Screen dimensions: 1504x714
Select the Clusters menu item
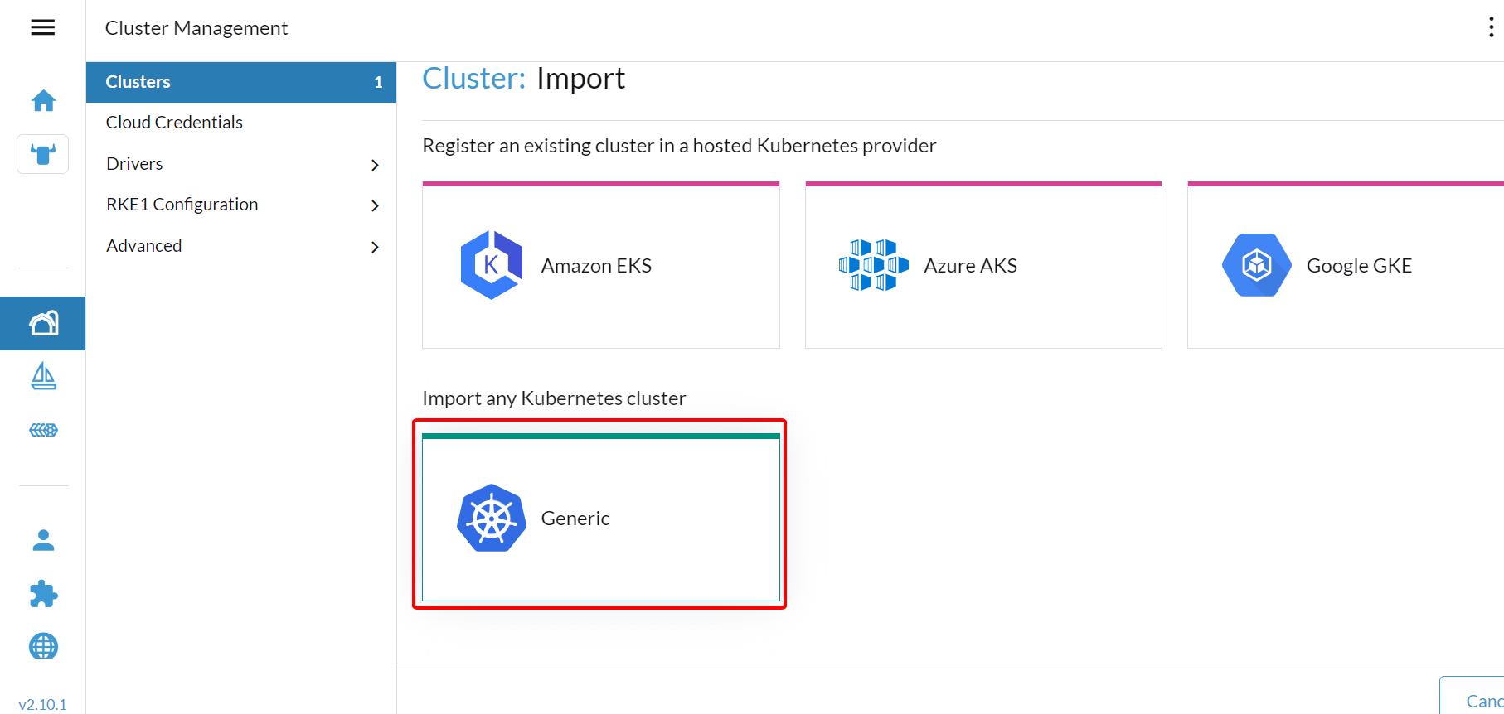coord(241,82)
